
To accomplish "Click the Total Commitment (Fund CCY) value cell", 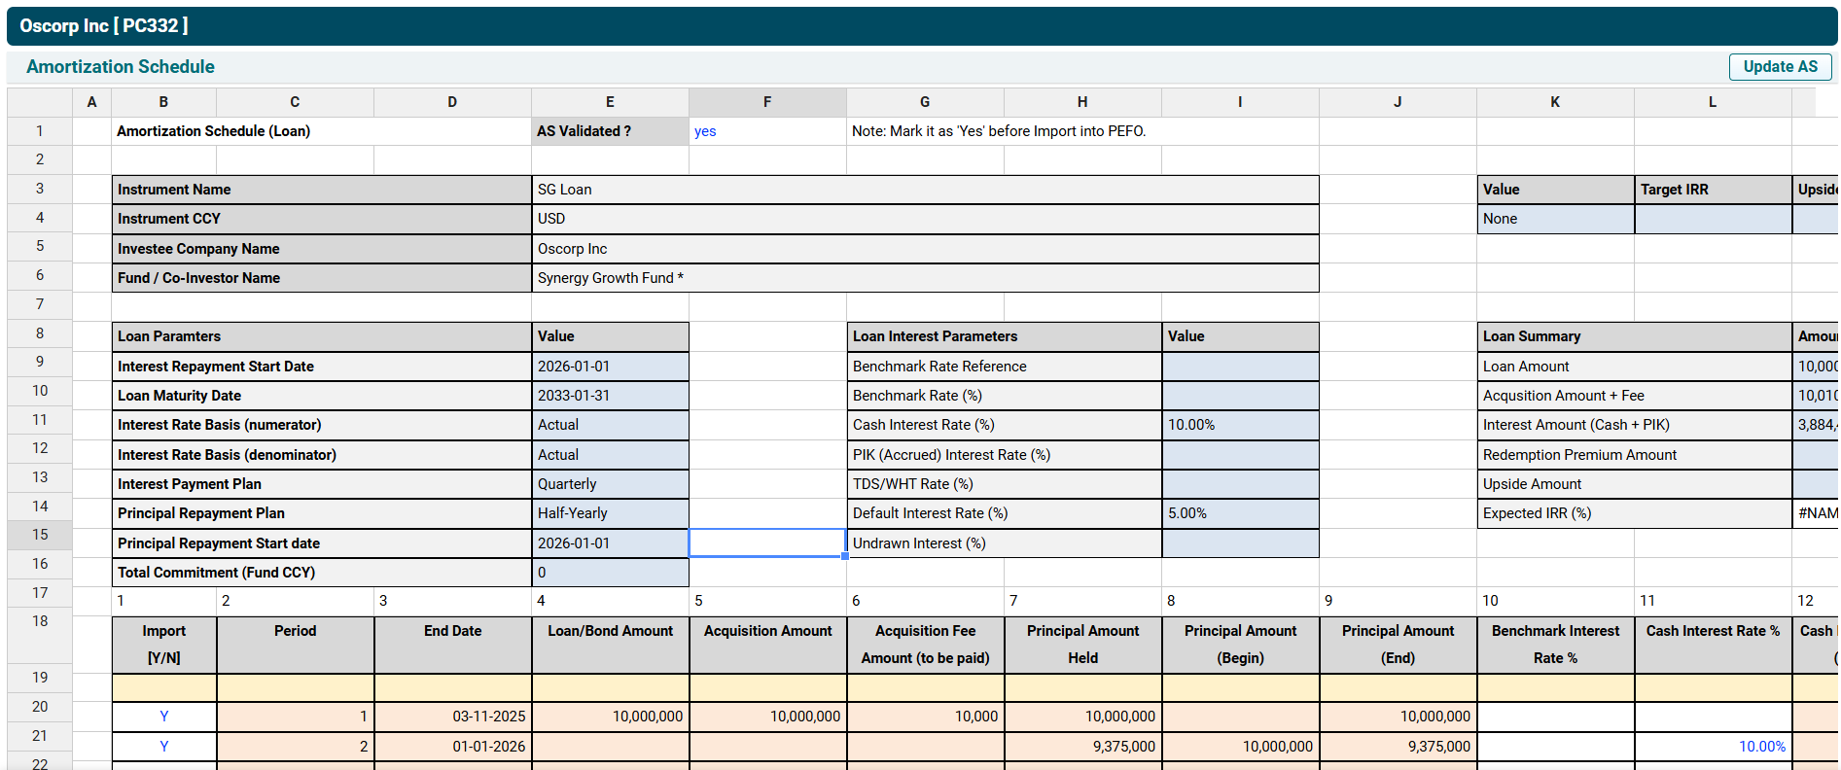I will [610, 573].
